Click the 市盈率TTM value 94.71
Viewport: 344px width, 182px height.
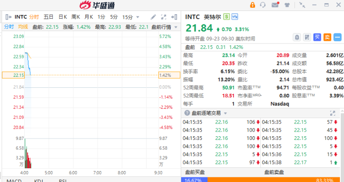coord(283,87)
